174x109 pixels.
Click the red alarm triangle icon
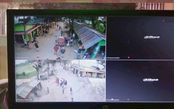click(163, 21)
